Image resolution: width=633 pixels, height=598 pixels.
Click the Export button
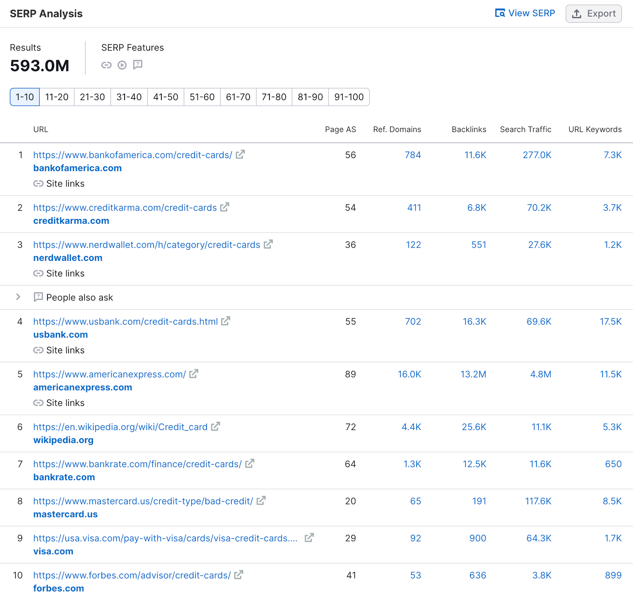[x=593, y=13]
